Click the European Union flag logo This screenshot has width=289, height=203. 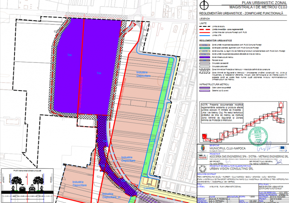click(x=282, y=148)
